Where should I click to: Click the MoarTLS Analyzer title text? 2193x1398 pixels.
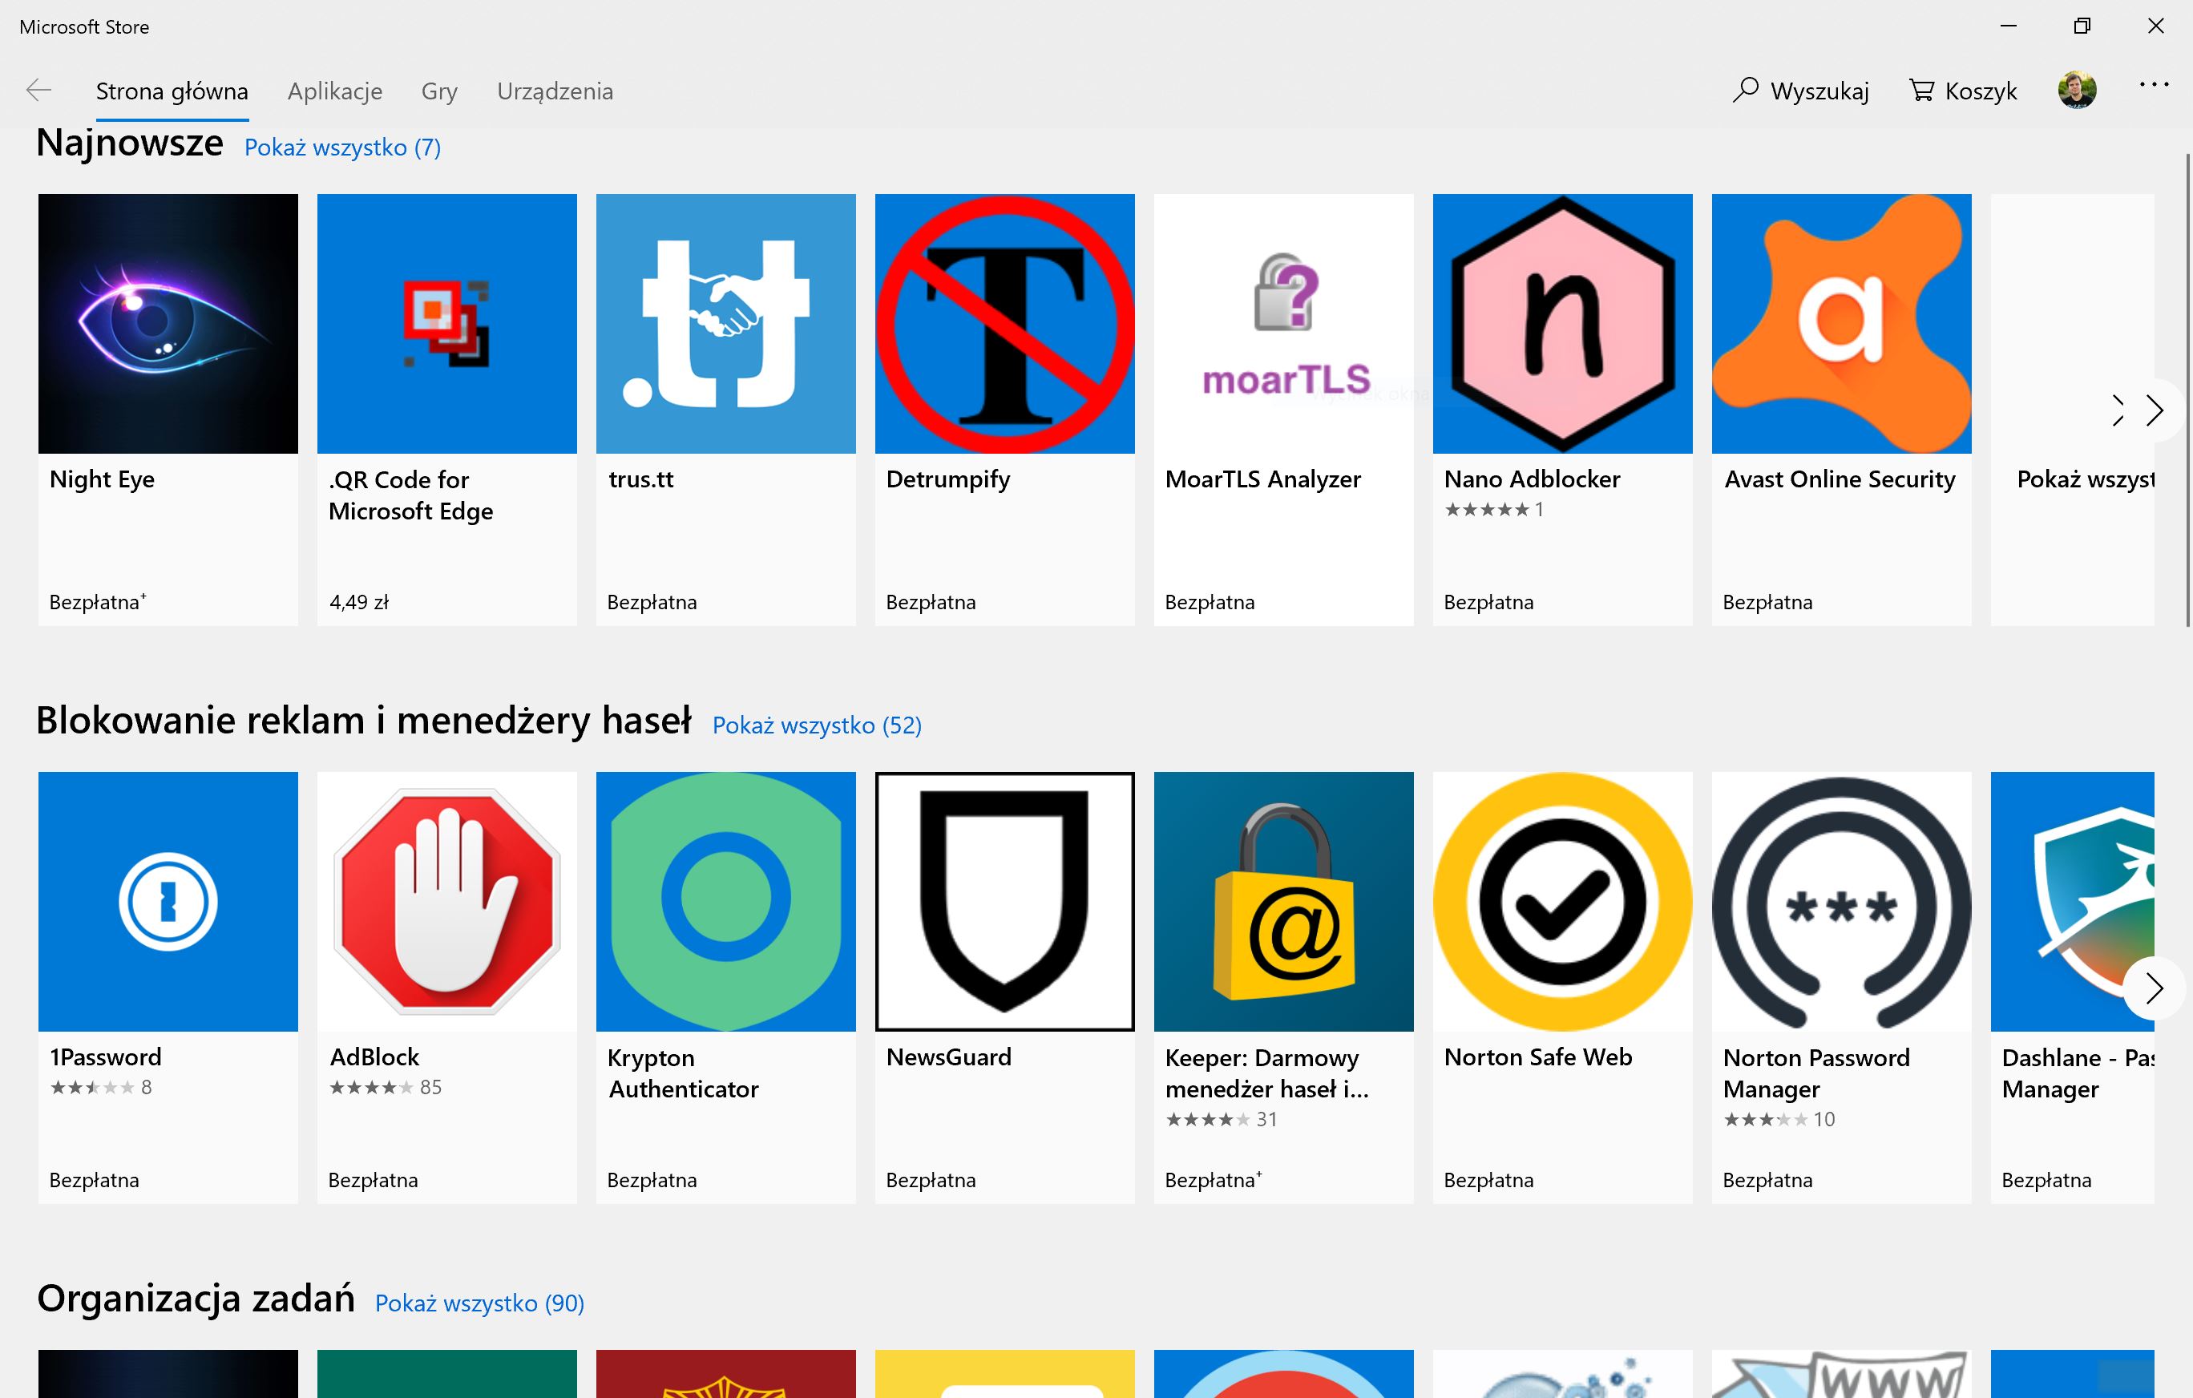pyautogui.click(x=1263, y=479)
